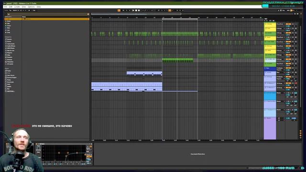Click the loop brace above the tracks
This screenshot has height=172, width=306.
pyautogui.click(x=180, y=19)
